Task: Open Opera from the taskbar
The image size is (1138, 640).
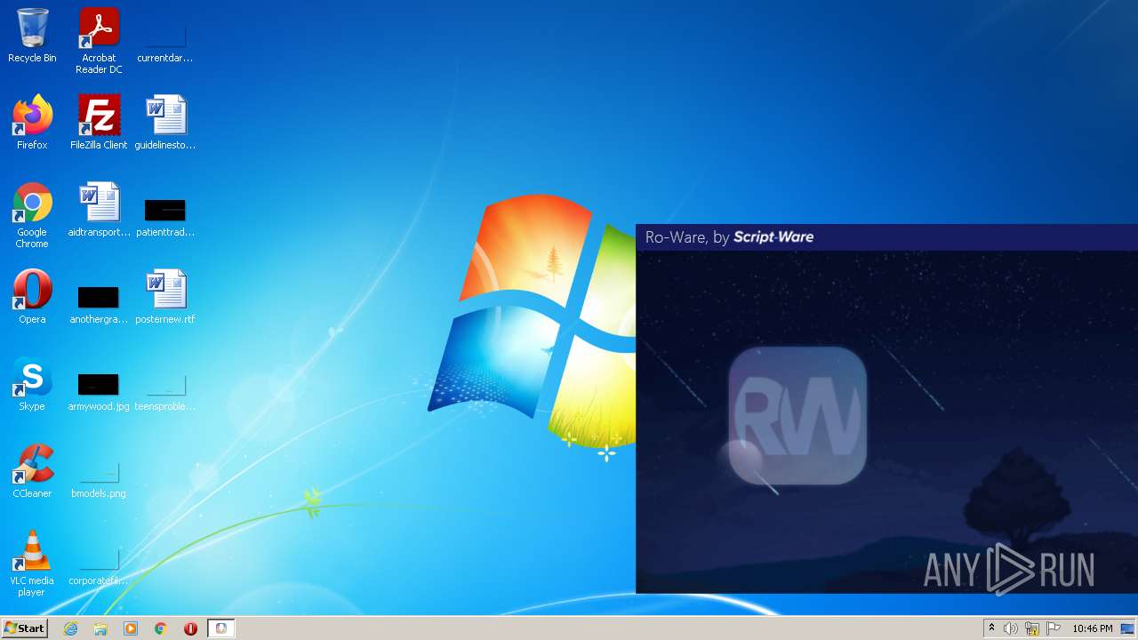Action: (190, 628)
